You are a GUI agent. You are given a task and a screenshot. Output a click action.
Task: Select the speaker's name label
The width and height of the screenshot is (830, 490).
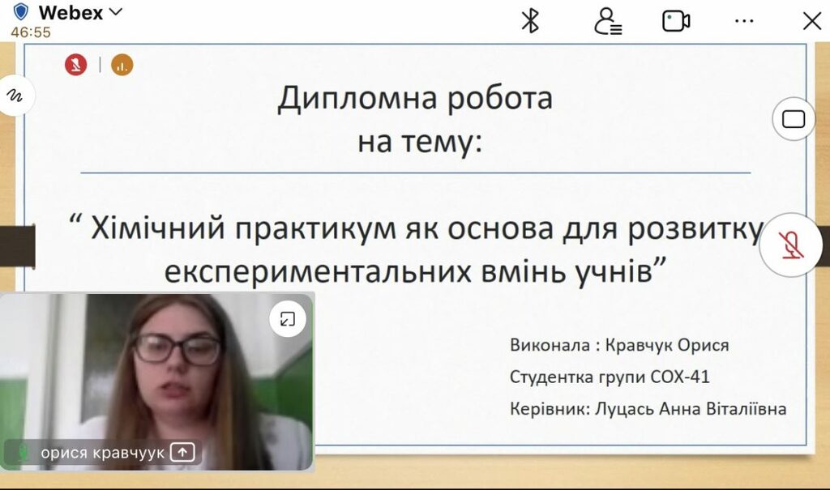click(102, 453)
